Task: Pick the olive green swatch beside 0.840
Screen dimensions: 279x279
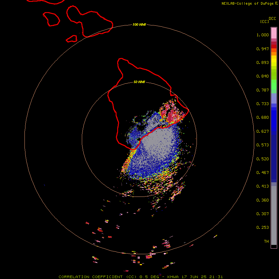Action: [274, 74]
